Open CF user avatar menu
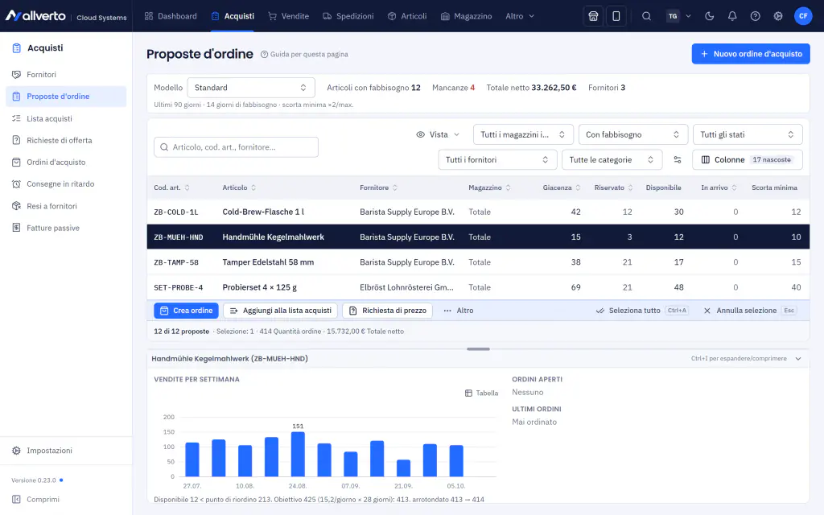The image size is (824, 515). click(x=803, y=16)
